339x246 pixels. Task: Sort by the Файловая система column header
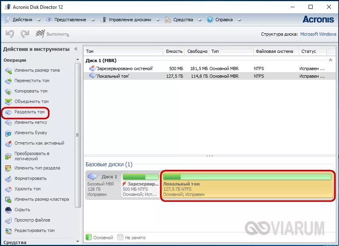point(276,51)
